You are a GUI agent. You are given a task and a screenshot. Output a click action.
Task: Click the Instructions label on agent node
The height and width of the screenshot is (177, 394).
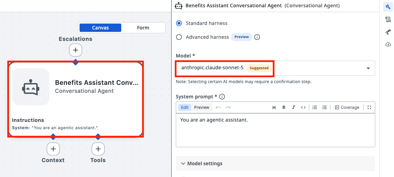(x=28, y=120)
